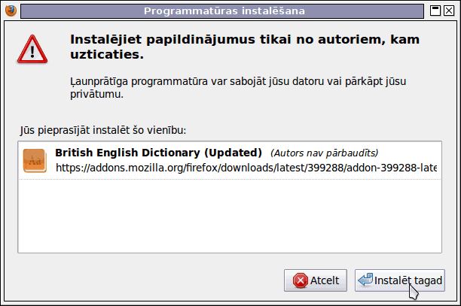461x306 pixels.
Task: Click the red warning triangle icon
Action: click(32, 50)
